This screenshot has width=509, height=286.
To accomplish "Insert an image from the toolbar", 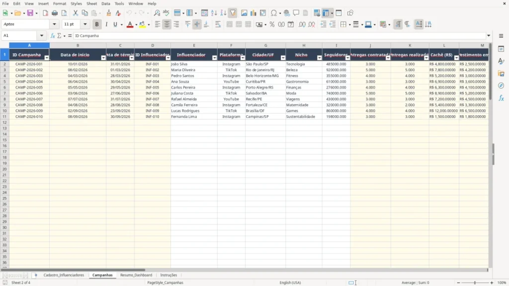I will tap(244, 13).
